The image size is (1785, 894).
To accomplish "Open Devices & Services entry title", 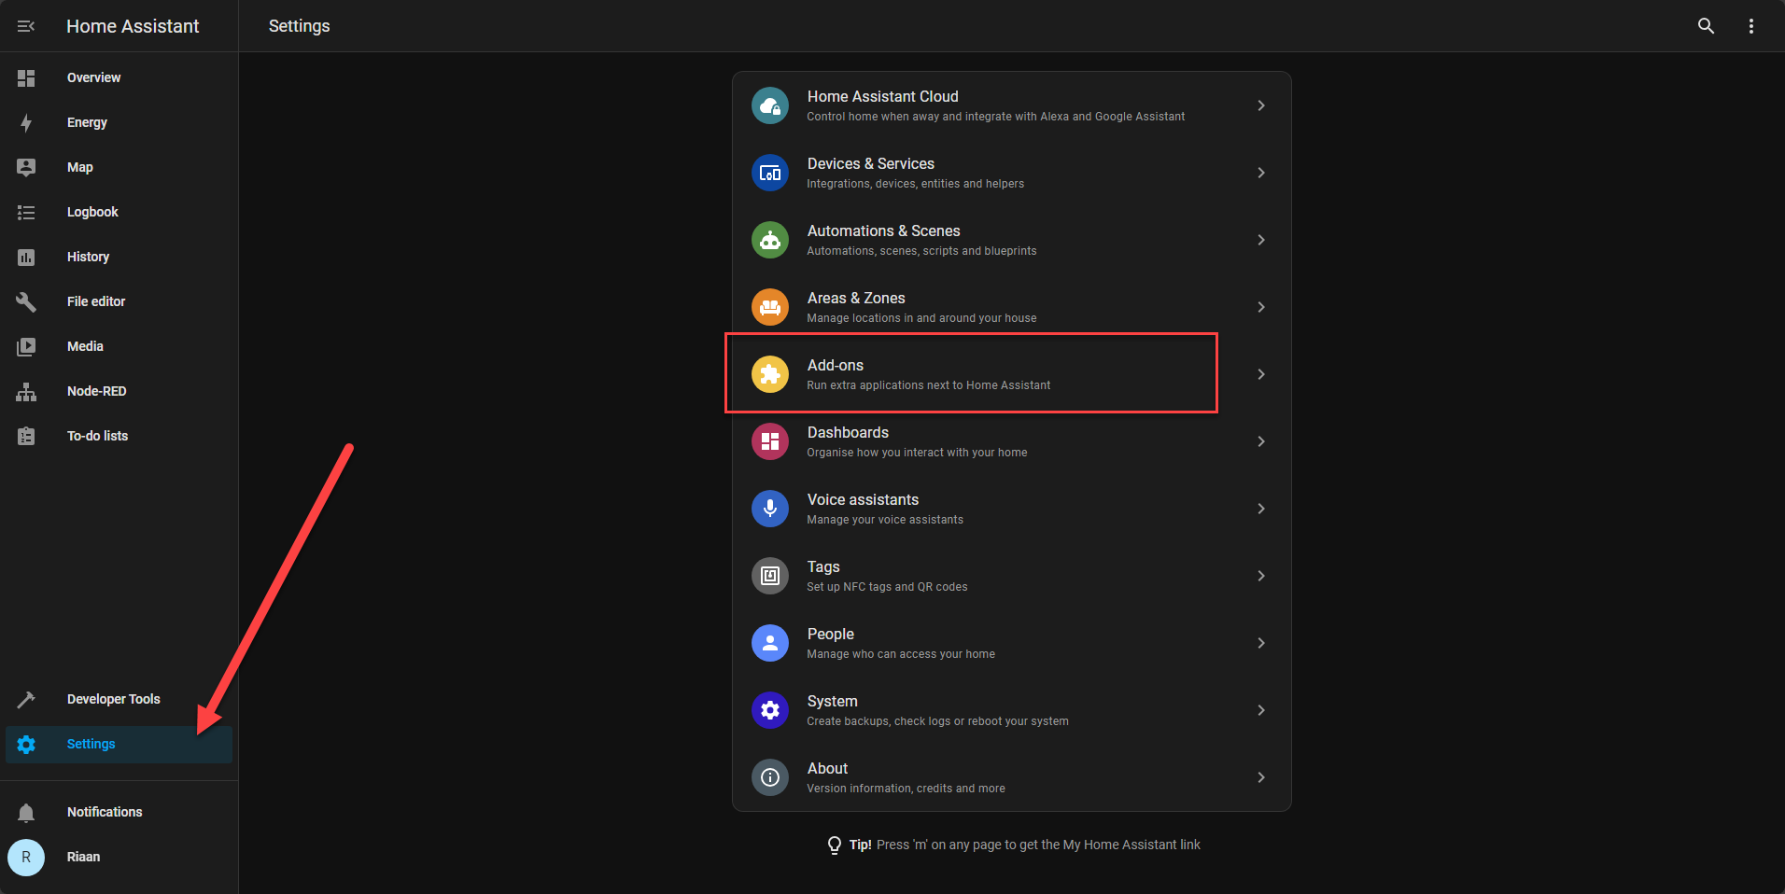I will [x=870, y=163].
